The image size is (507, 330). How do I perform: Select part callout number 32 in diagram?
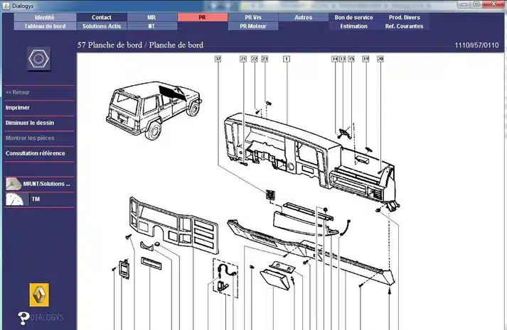pos(218,59)
